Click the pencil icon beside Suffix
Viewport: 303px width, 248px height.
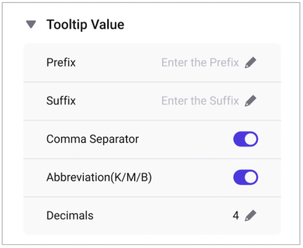[x=251, y=101]
